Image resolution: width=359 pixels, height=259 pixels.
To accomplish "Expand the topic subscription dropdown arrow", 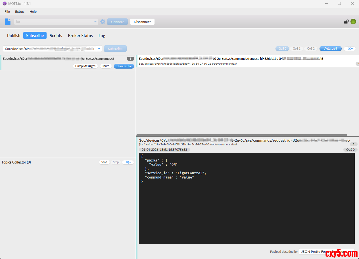I will coord(99,49).
